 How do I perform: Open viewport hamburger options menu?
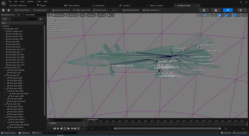[49, 15]
